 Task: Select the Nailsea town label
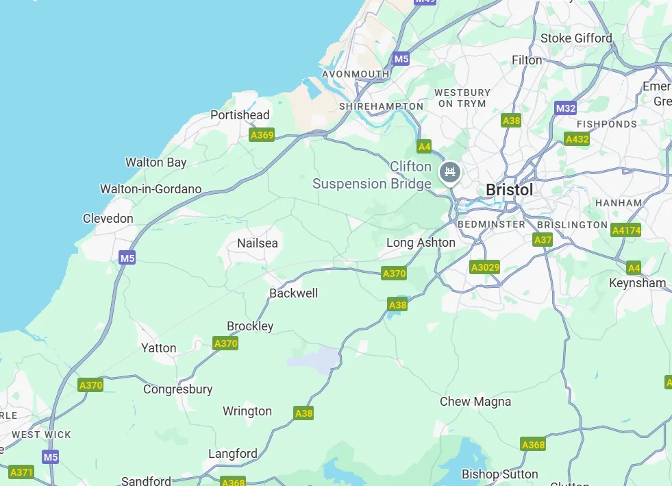point(258,243)
